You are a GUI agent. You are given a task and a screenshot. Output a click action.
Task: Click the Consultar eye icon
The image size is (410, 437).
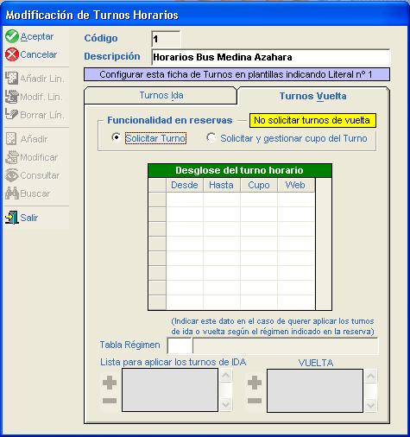coord(12,175)
